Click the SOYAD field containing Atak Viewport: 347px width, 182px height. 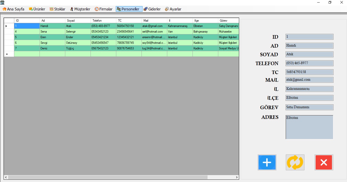tap(309, 54)
